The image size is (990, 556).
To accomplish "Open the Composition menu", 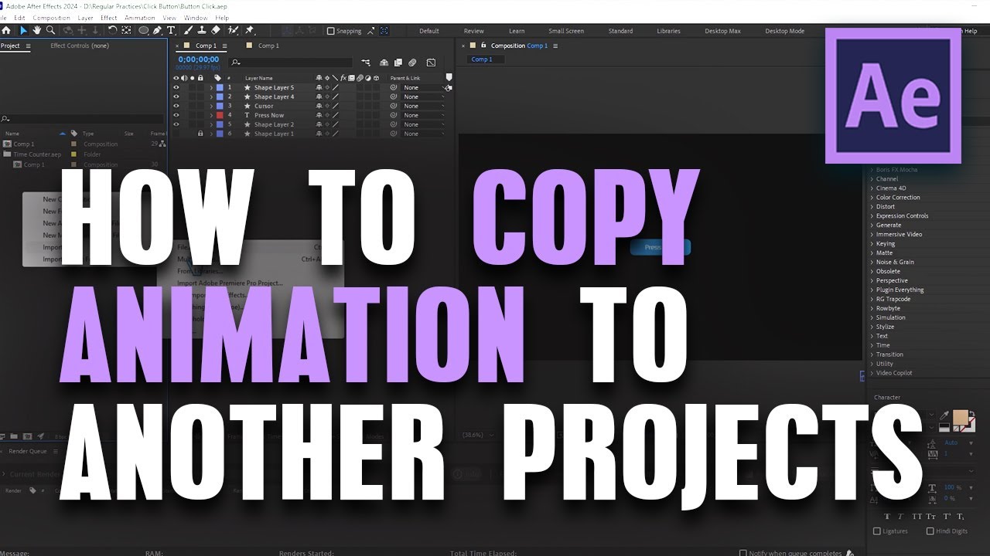I will point(52,18).
